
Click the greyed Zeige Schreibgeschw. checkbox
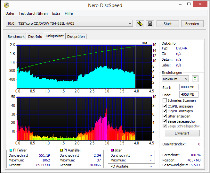[x=165, y=126]
